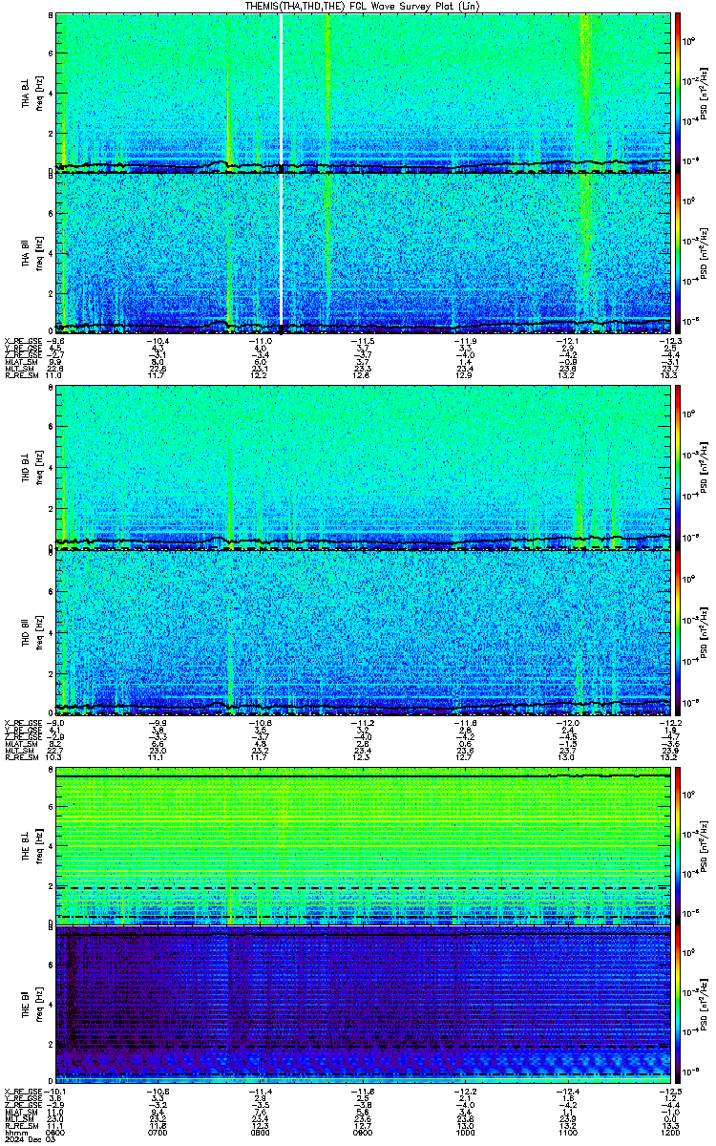Click the 'THE B|| freq [Hz]' axis label
The image size is (716, 1146).
tap(31, 1006)
